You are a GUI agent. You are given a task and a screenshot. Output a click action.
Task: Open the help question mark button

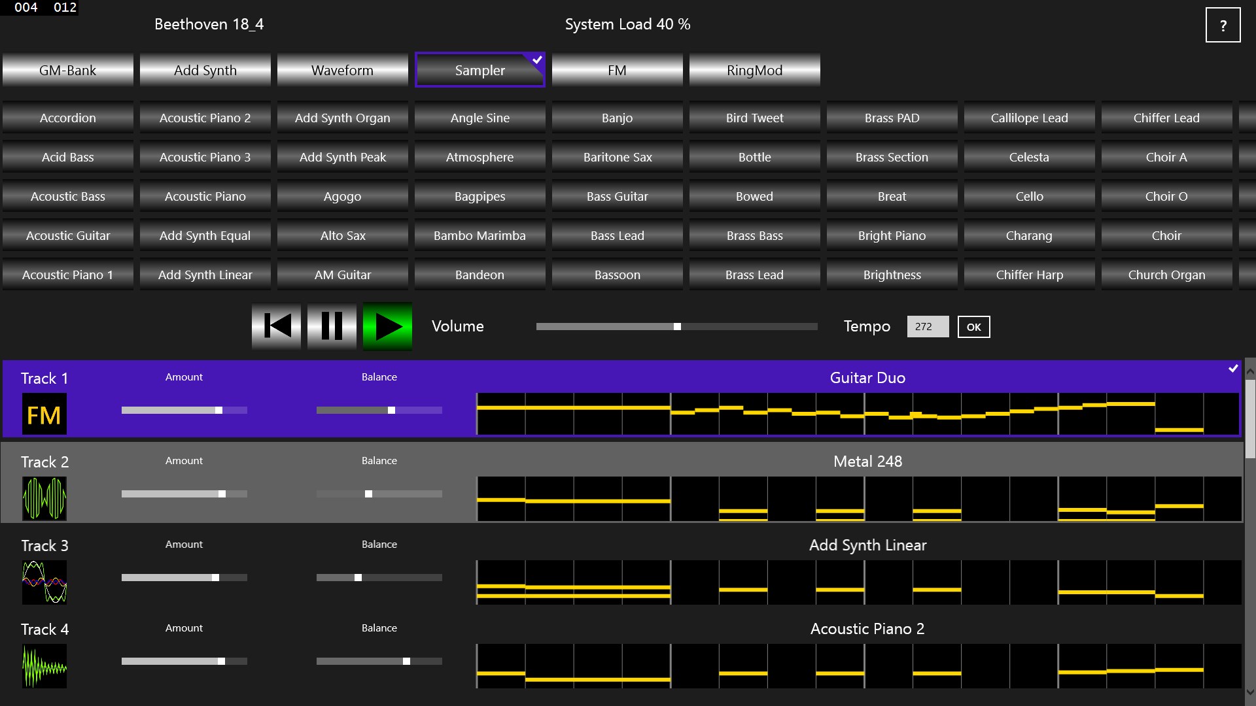point(1223,25)
